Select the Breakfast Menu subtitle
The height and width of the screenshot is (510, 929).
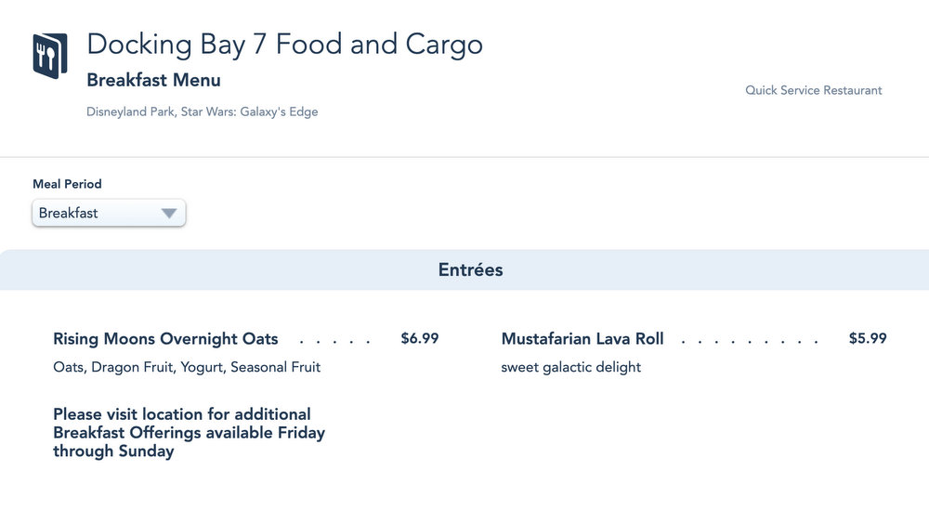click(x=153, y=80)
